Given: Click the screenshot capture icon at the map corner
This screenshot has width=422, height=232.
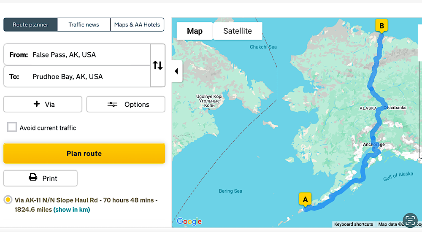Looking at the screenshot, I should point(410,220).
